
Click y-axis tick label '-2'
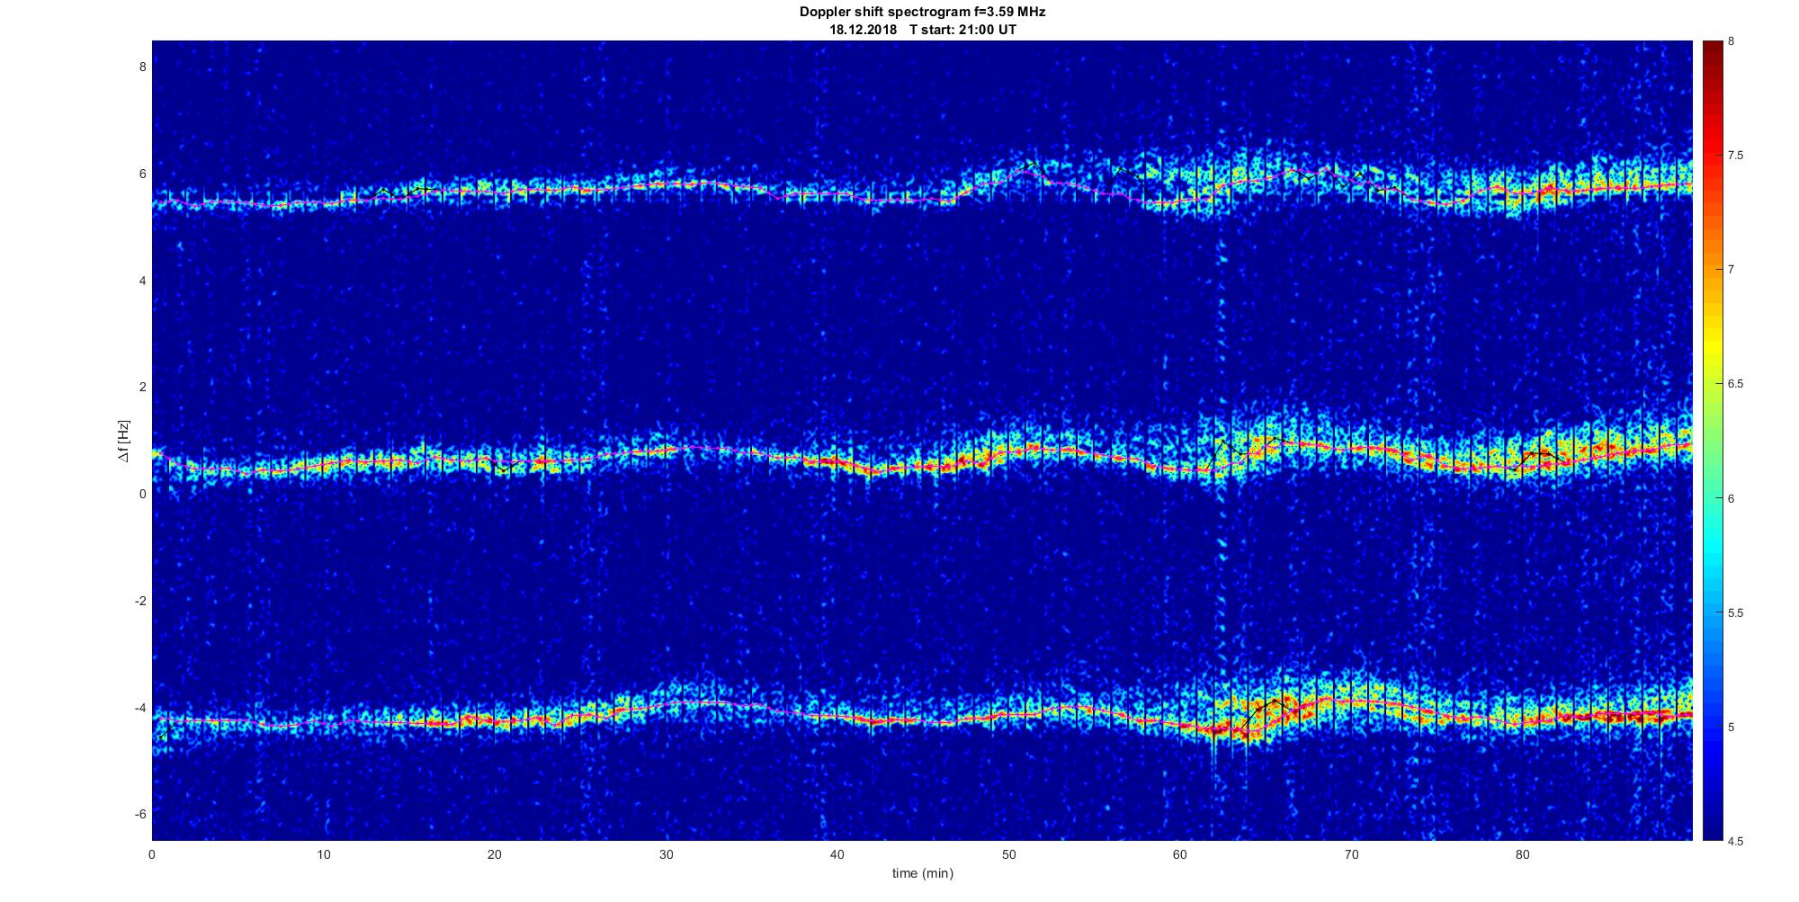tap(139, 601)
